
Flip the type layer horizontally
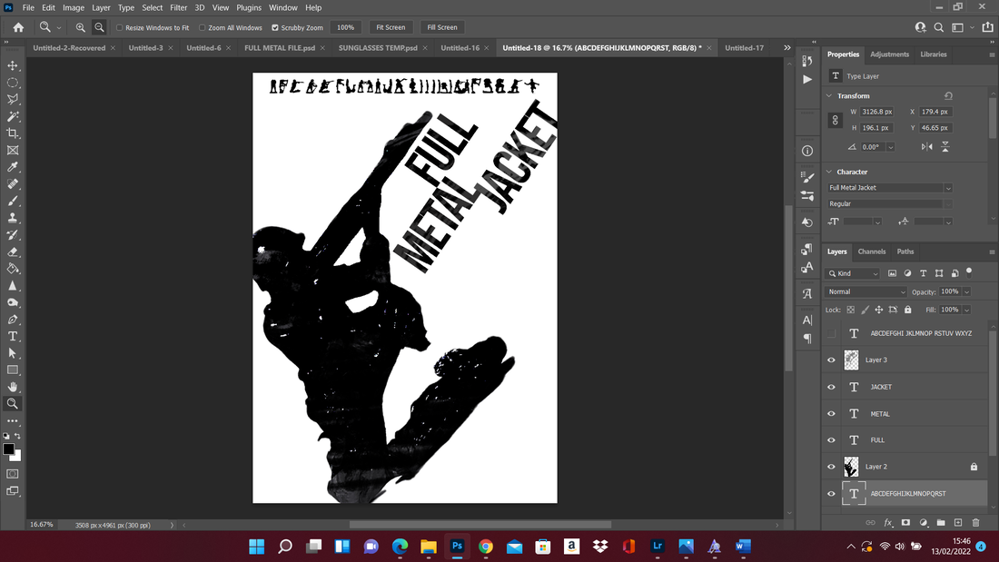pyautogui.click(x=927, y=146)
